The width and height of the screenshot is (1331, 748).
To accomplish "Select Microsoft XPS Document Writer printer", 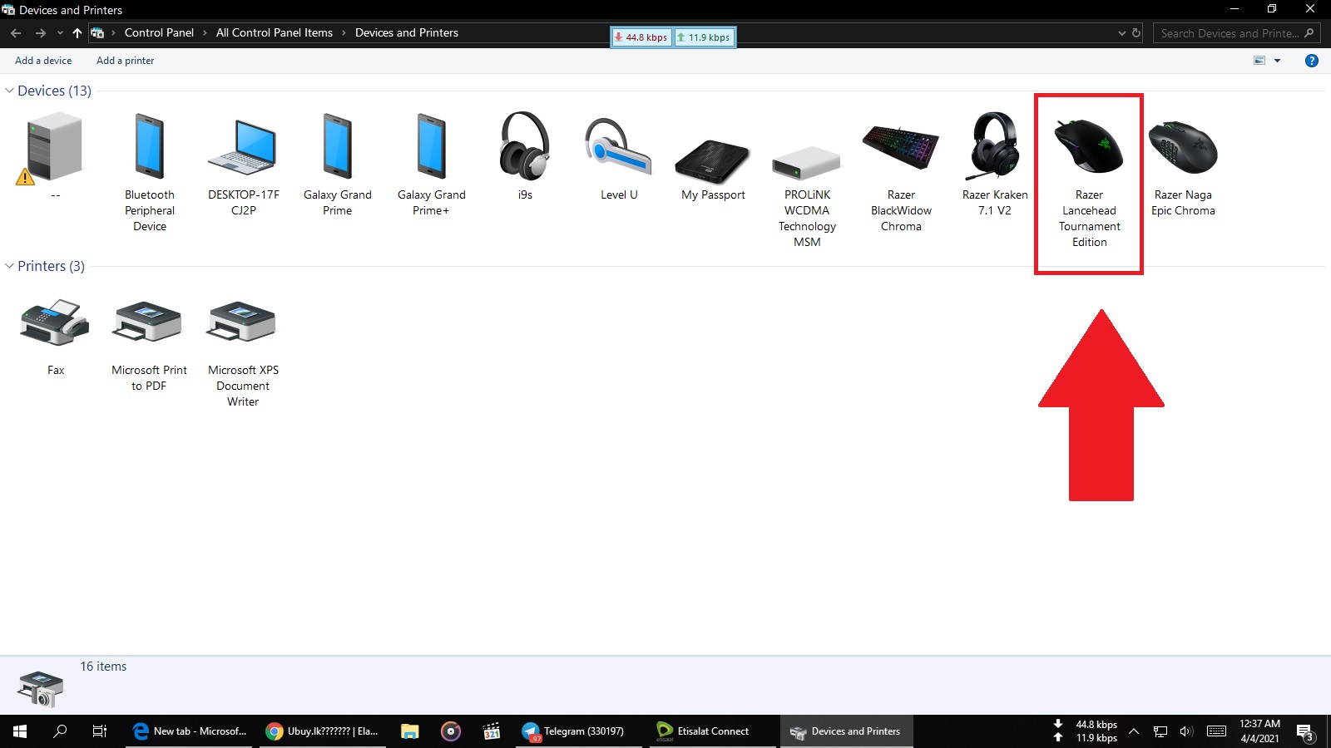I will click(x=242, y=322).
